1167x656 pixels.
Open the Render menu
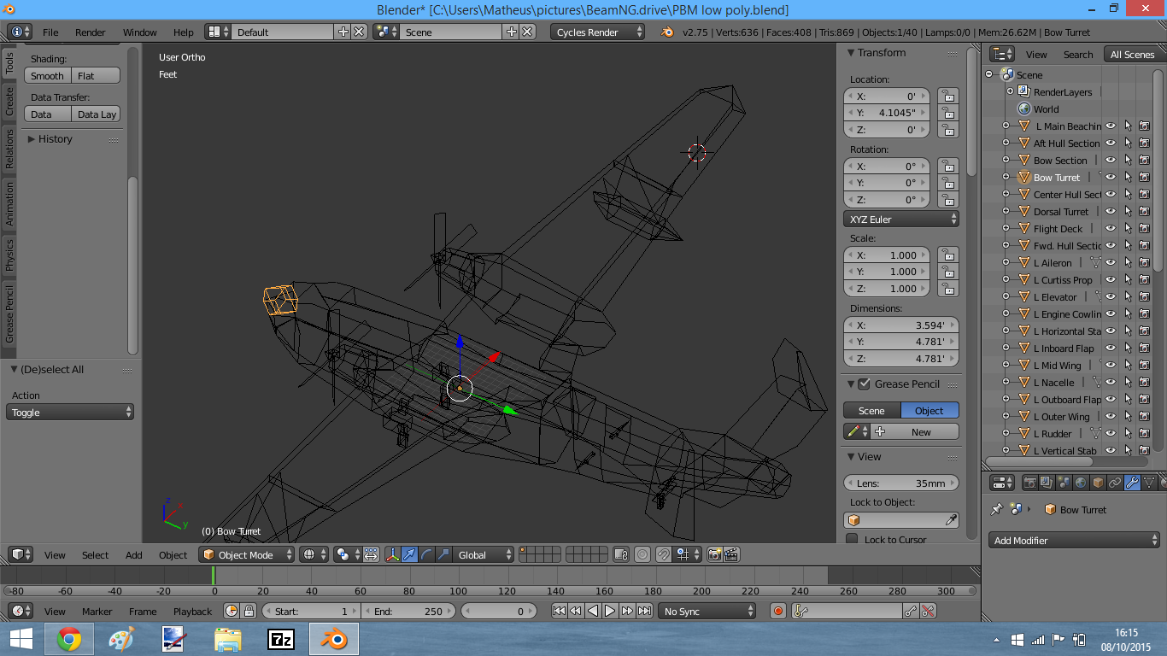click(x=91, y=32)
